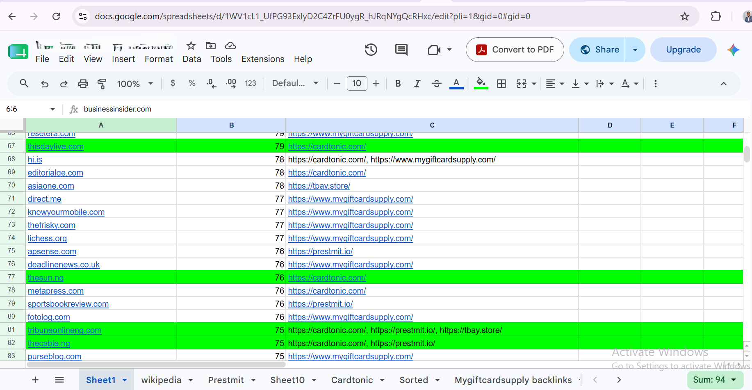
Task: Open the Sum: 94 summary dropdown
Action: point(715,380)
